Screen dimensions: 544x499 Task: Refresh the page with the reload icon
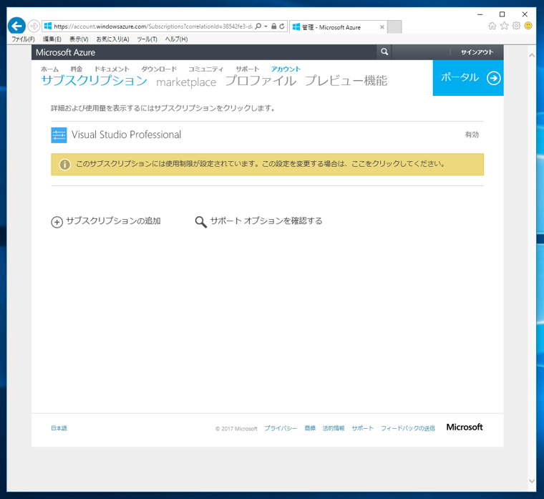coord(282,26)
